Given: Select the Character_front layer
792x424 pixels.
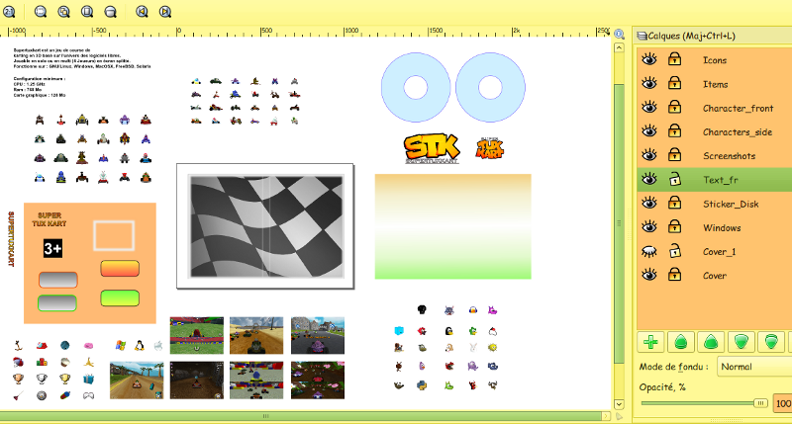Looking at the screenshot, I should [738, 108].
